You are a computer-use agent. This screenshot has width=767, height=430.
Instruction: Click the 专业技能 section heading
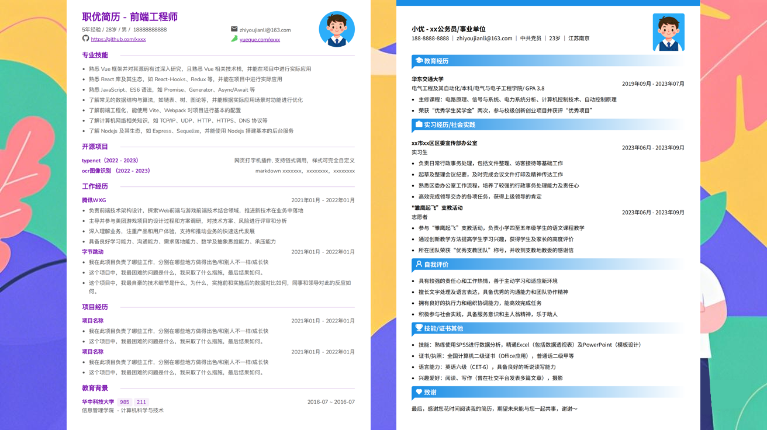tap(95, 55)
